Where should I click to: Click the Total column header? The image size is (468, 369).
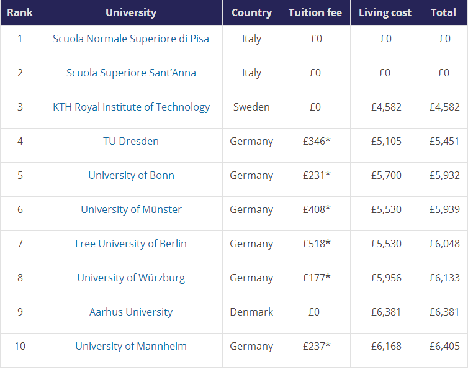pos(443,12)
